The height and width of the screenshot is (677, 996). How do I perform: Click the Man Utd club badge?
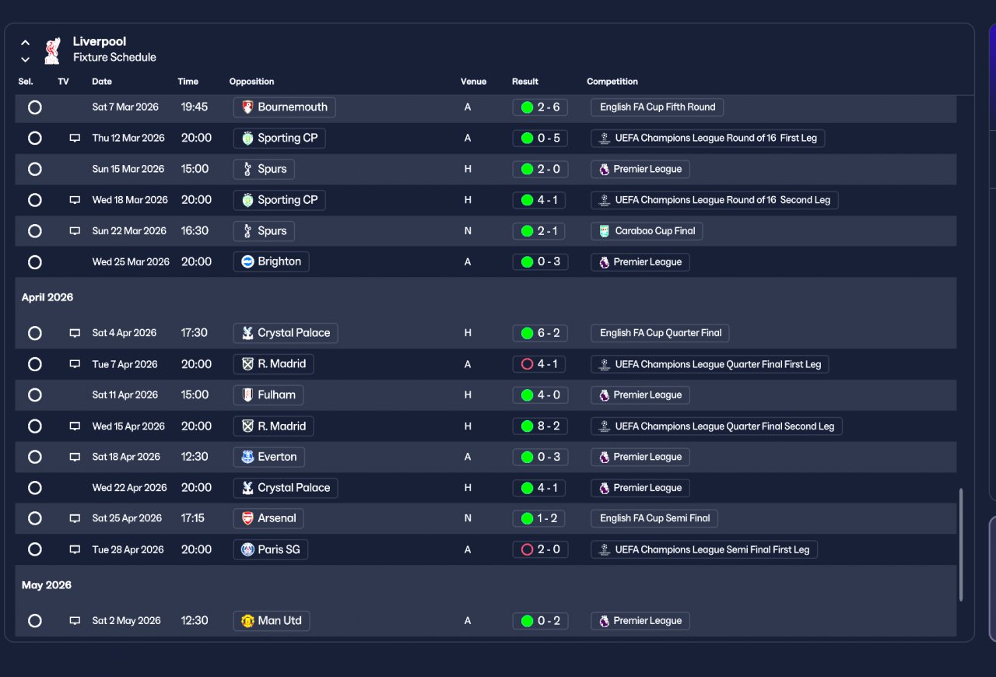[x=247, y=621]
